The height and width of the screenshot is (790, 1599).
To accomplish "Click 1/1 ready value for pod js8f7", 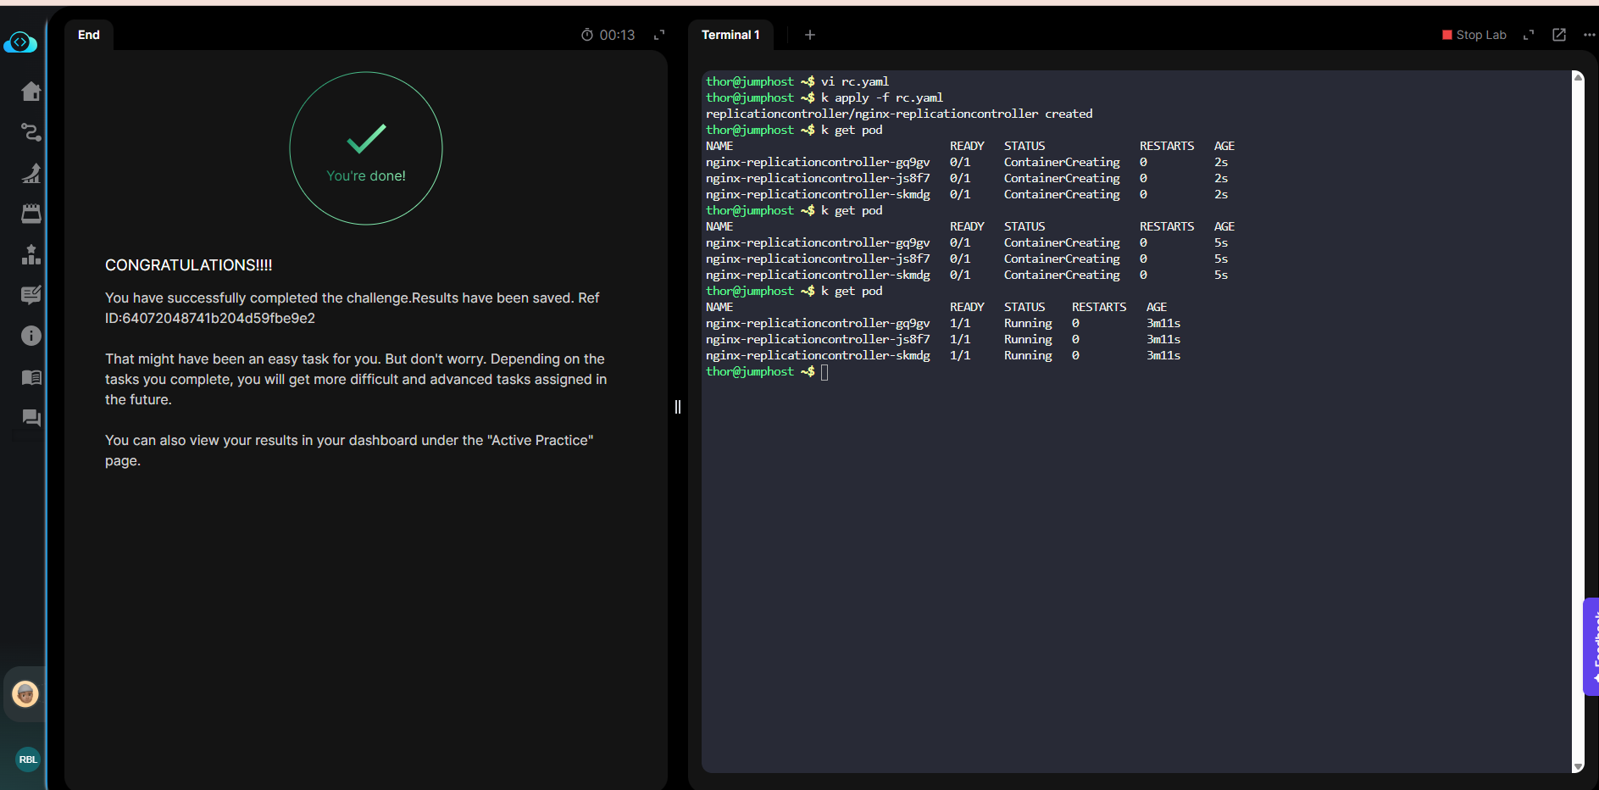I will click(x=960, y=339).
